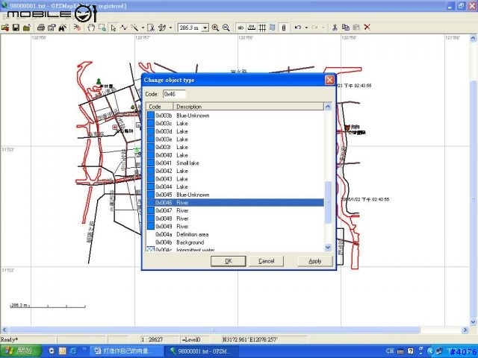Select the 0x0047 River row
Screen dimensions: 478x358
235,210
